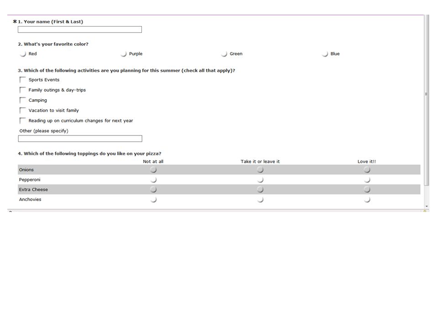Click the summer activities question heading
Image resolution: width=438 pixels, height=329 pixels.
126,70
